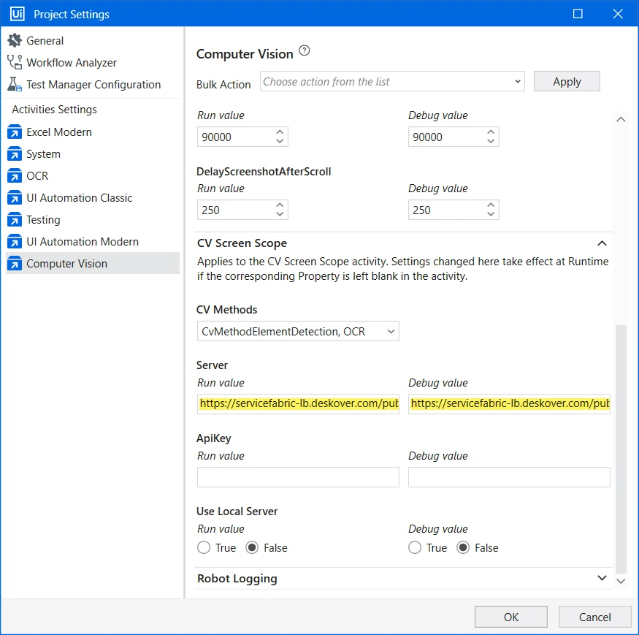
Task: Open Computer Vision help question mark
Action: (x=305, y=51)
